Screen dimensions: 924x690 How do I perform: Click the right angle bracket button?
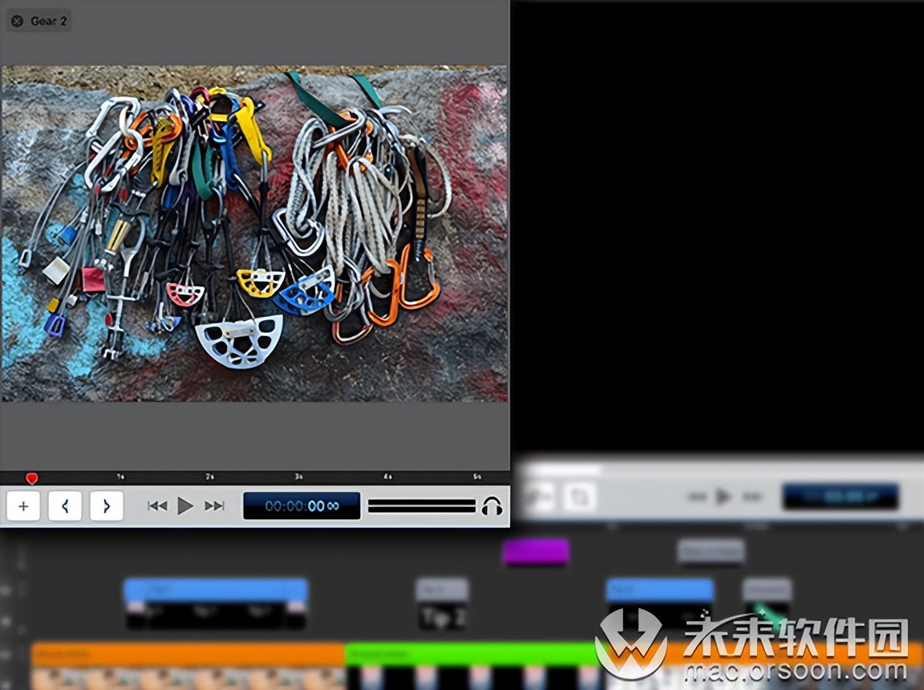click(x=107, y=506)
